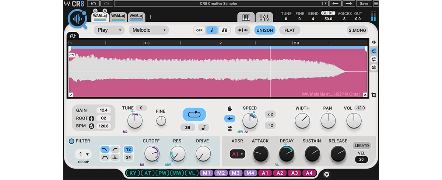
Task: Select the M1 modulator
Action: pyautogui.click(x=206, y=173)
